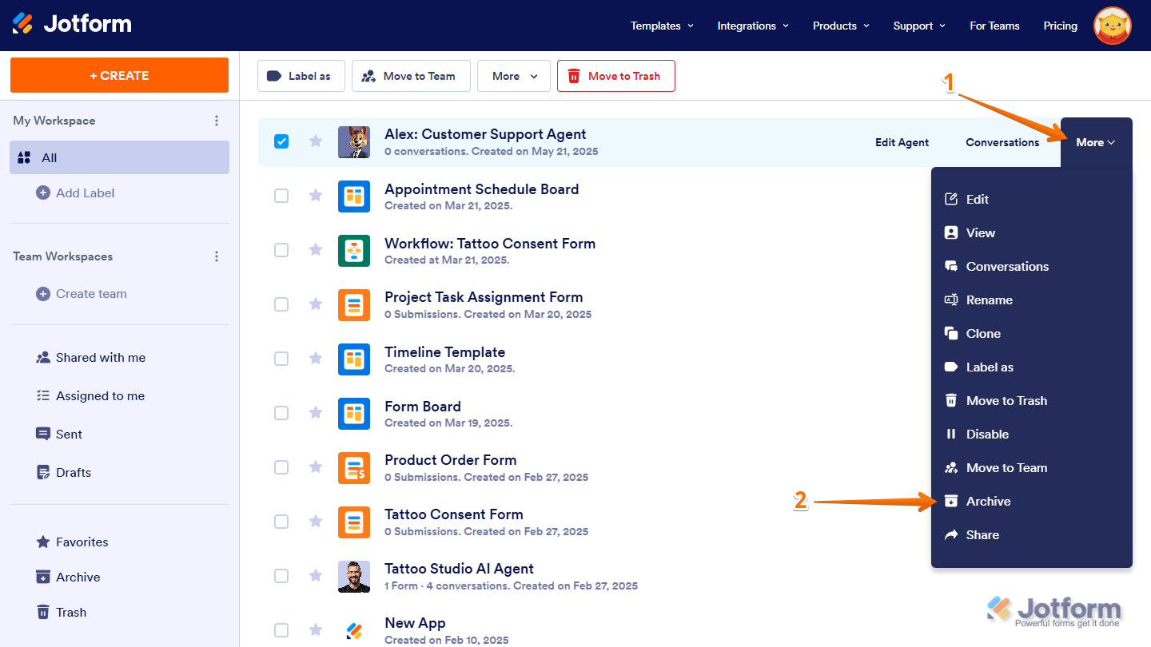Click the Jotform logo in the header
The width and height of the screenshot is (1151, 647).
(x=72, y=25)
